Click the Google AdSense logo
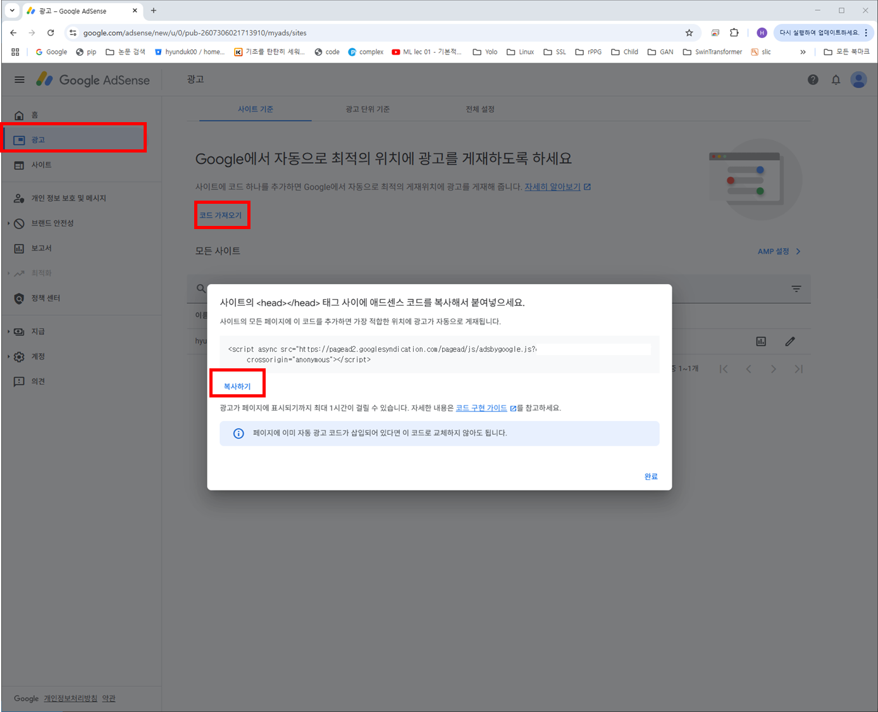The image size is (878, 712). (x=93, y=80)
